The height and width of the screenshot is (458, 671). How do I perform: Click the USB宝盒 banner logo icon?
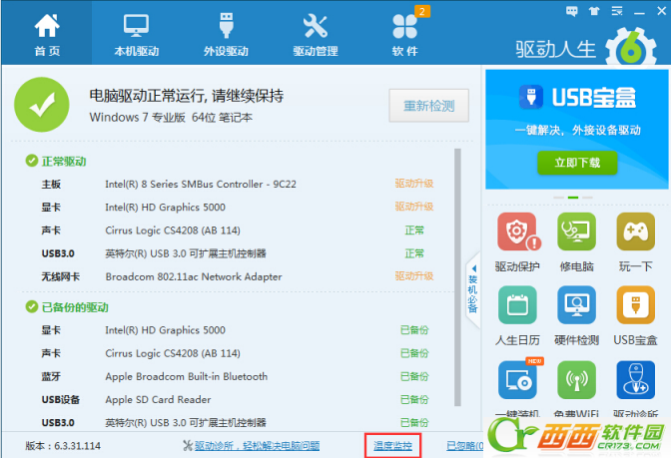click(x=531, y=97)
